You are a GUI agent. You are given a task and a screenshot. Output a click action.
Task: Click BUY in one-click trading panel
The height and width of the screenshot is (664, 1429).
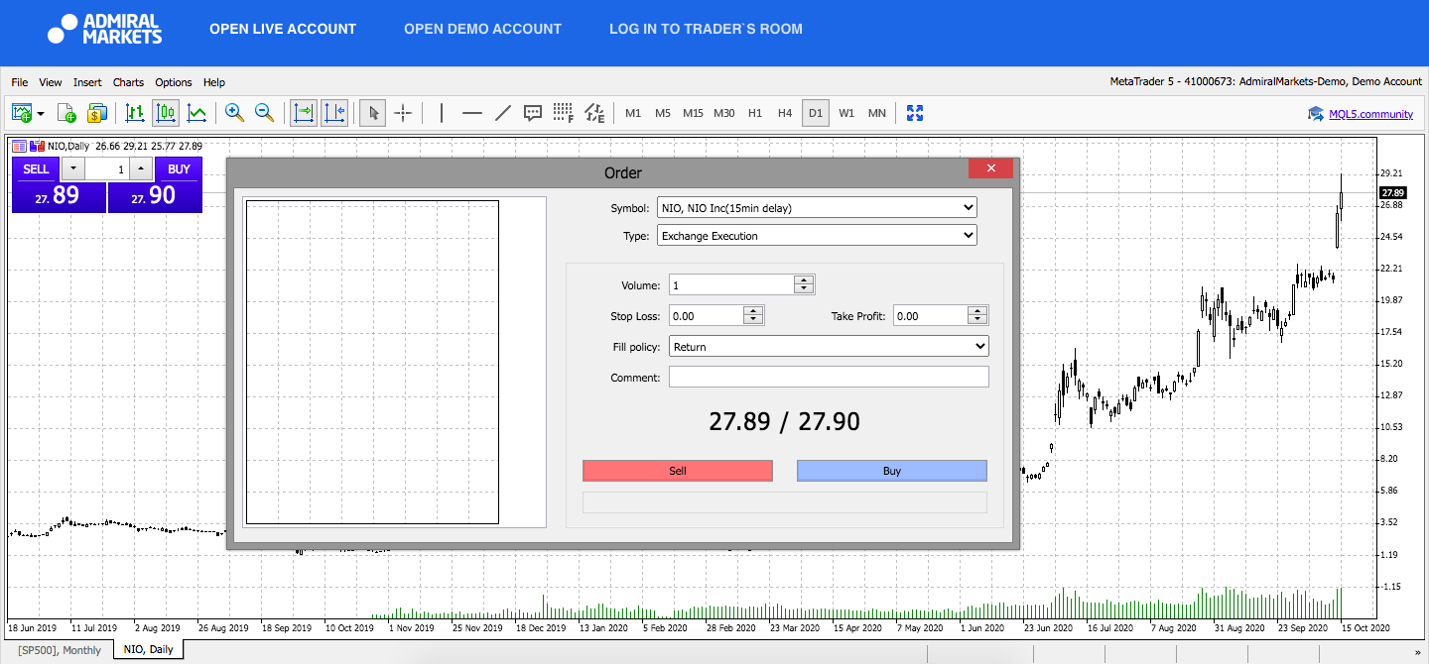point(179,169)
